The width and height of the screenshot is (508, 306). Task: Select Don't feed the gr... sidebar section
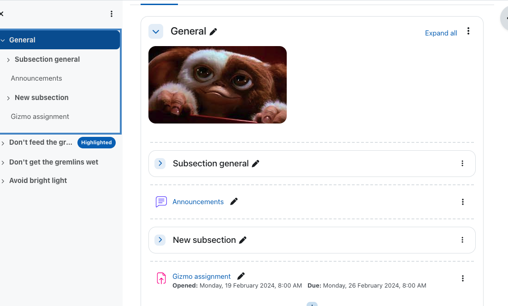point(41,142)
